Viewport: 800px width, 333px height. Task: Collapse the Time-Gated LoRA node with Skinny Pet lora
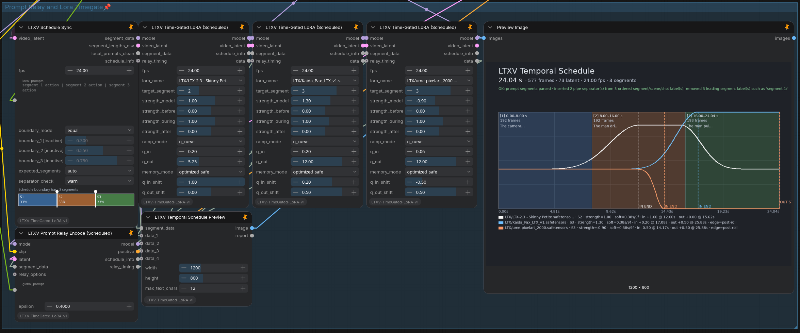click(x=145, y=27)
